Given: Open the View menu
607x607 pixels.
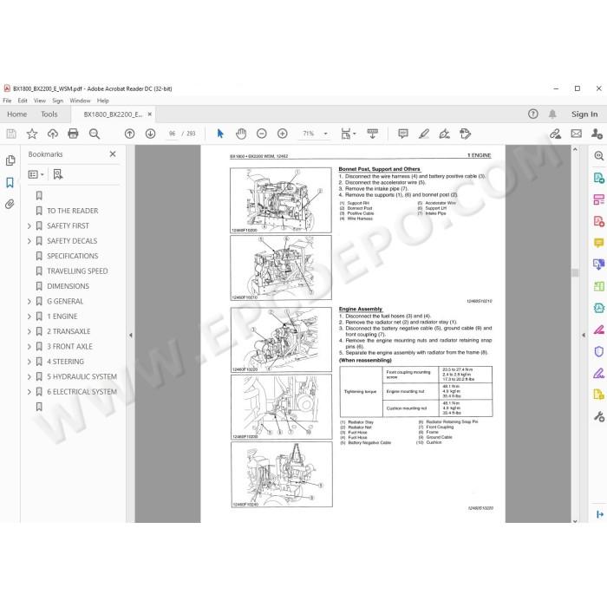Looking at the screenshot, I should [x=40, y=101].
